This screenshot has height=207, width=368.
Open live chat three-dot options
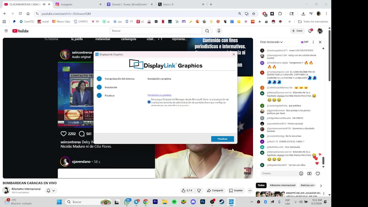coord(313,42)
